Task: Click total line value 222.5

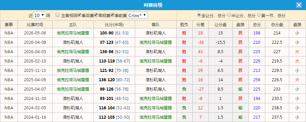Action: 277,42
